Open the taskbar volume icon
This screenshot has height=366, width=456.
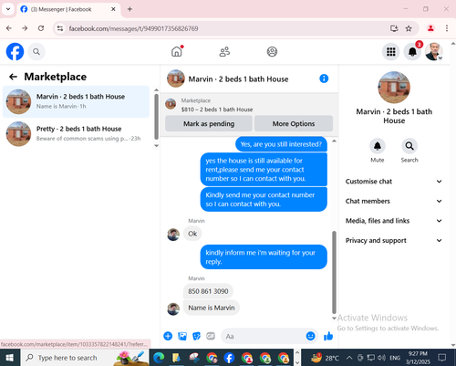tap(382, 358)
